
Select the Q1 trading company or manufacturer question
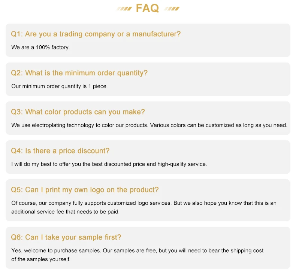pos(96,34)
